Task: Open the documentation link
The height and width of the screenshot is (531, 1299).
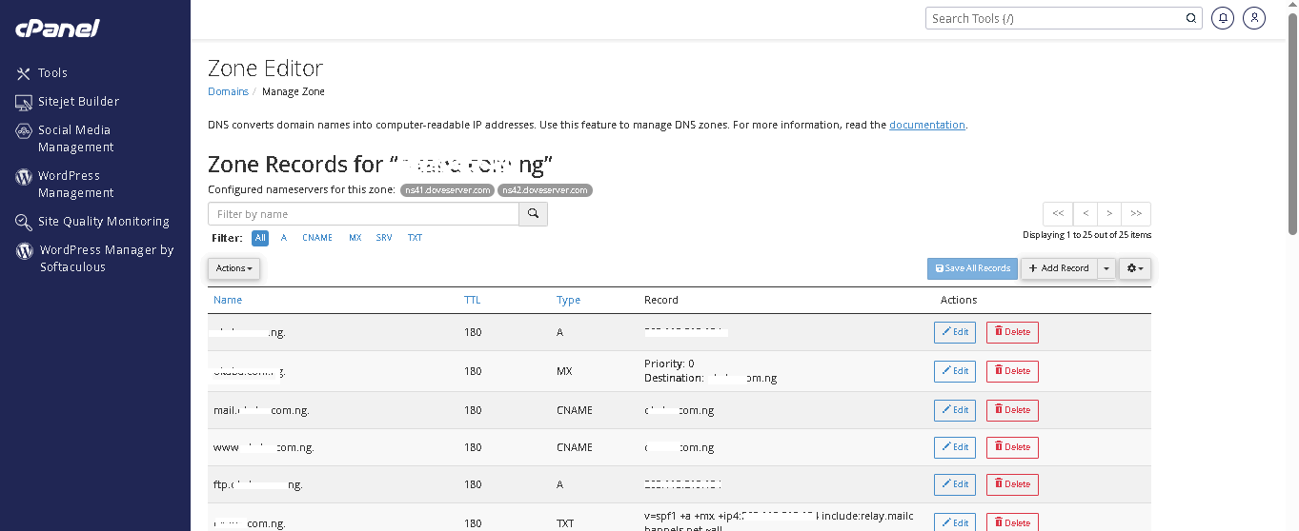Action: click(926, 125)
